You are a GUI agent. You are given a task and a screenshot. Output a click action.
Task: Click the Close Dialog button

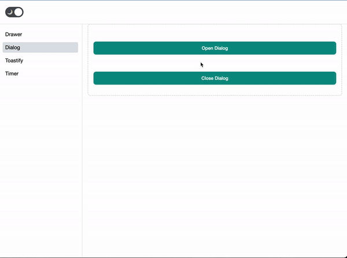215,78
